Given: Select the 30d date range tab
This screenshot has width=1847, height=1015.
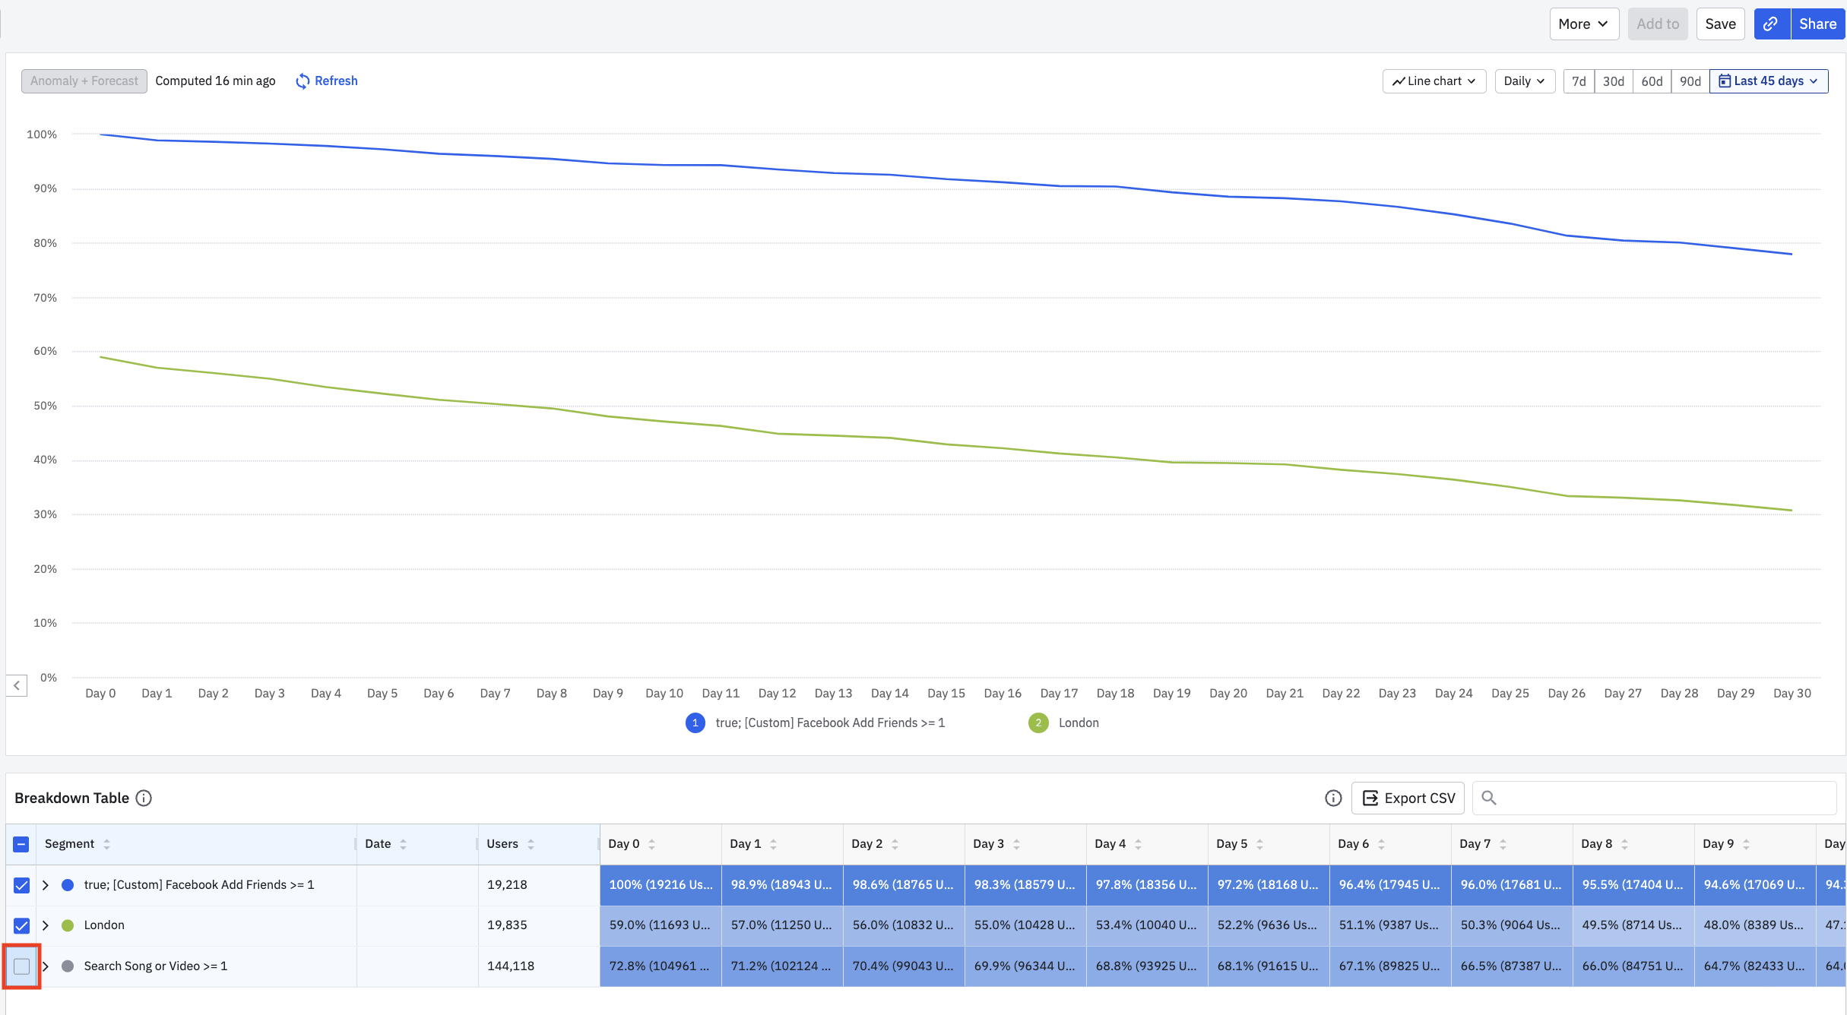Looking at the screenshot, I should (x=1613, y=81).
